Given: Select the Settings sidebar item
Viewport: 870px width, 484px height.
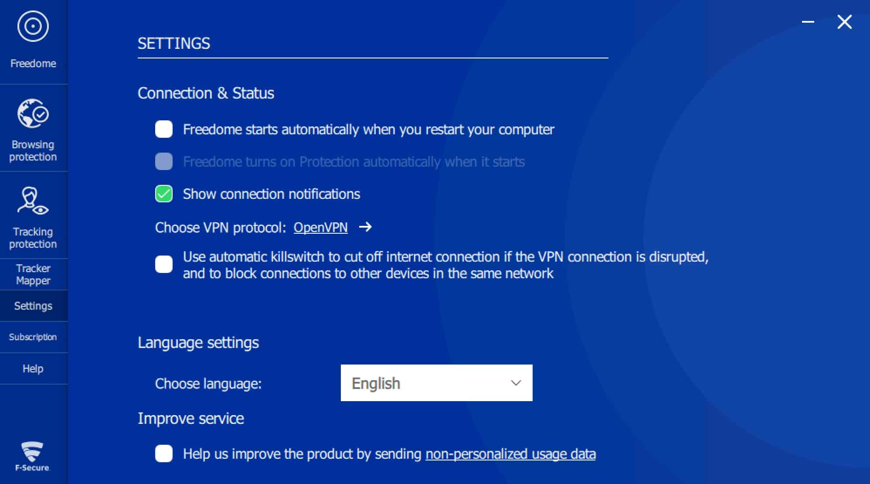Looking at the screenshot, I should (34, 306).
